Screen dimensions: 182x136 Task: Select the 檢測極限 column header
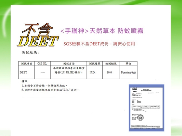click(x=111, y=63)
